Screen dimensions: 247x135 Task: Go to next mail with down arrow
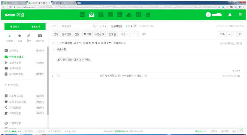pyautogui.click(x=234, y=34)
